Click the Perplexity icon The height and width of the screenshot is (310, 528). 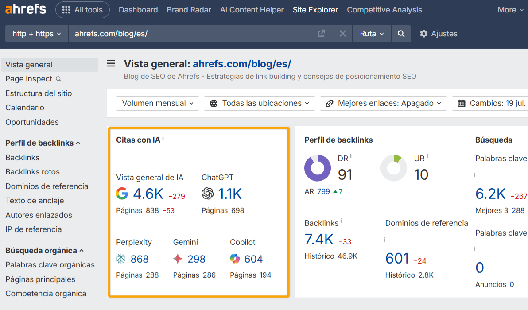[x=123, y=259]
